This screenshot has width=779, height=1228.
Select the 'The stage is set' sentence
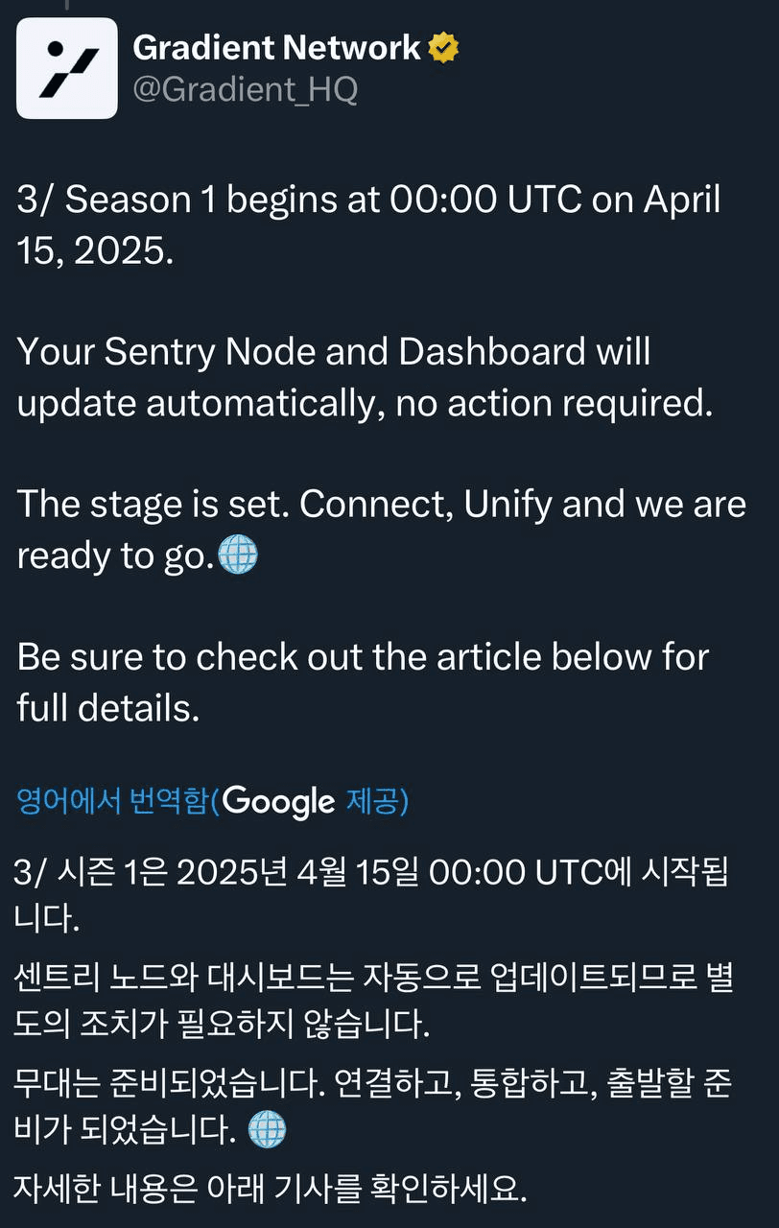coord(153,505)
